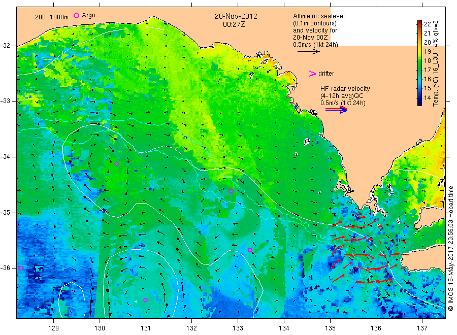This screenshot has height=335, width=457.
Task: Click the dark red top end of the color bar
Action: (420, 22)
